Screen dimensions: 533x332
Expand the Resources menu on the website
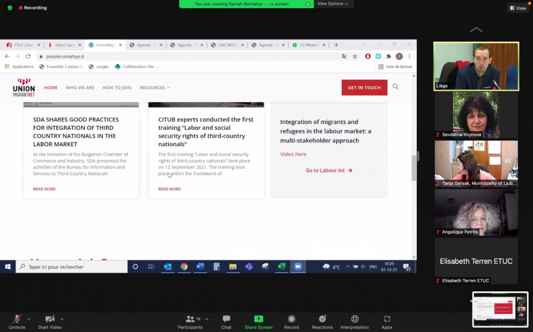(x=155, y=87)
